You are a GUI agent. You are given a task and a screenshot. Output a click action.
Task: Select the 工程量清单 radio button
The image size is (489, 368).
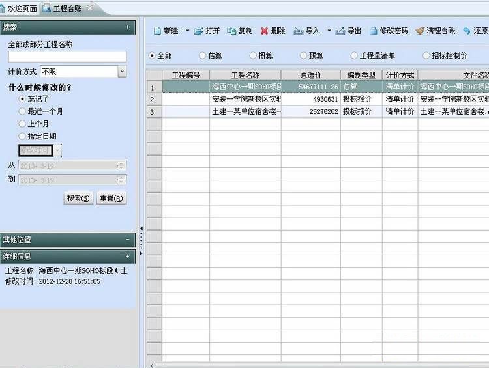coord(354,56)
